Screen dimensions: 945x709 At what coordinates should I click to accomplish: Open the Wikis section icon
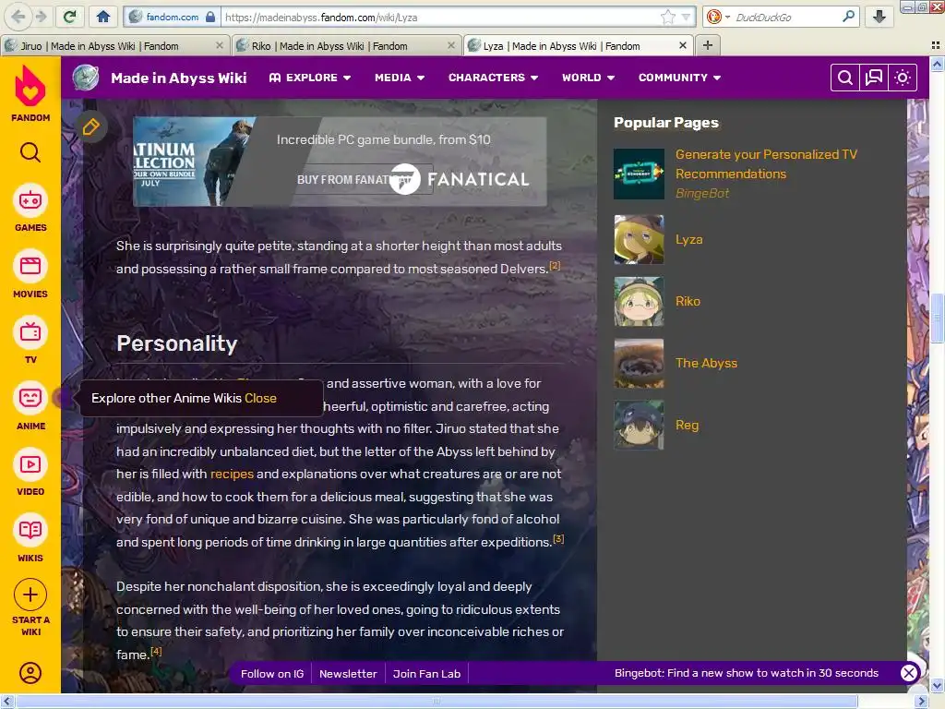click(x=30, y=531)
